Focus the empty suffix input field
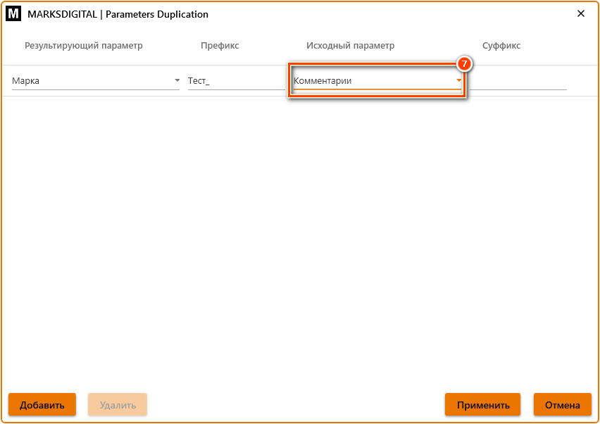600x424 pixels. click(x=521, y=81)
